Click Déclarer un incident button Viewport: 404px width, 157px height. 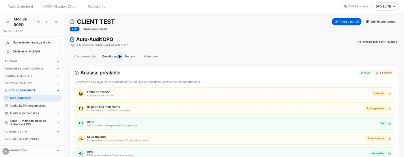(32, 51)
